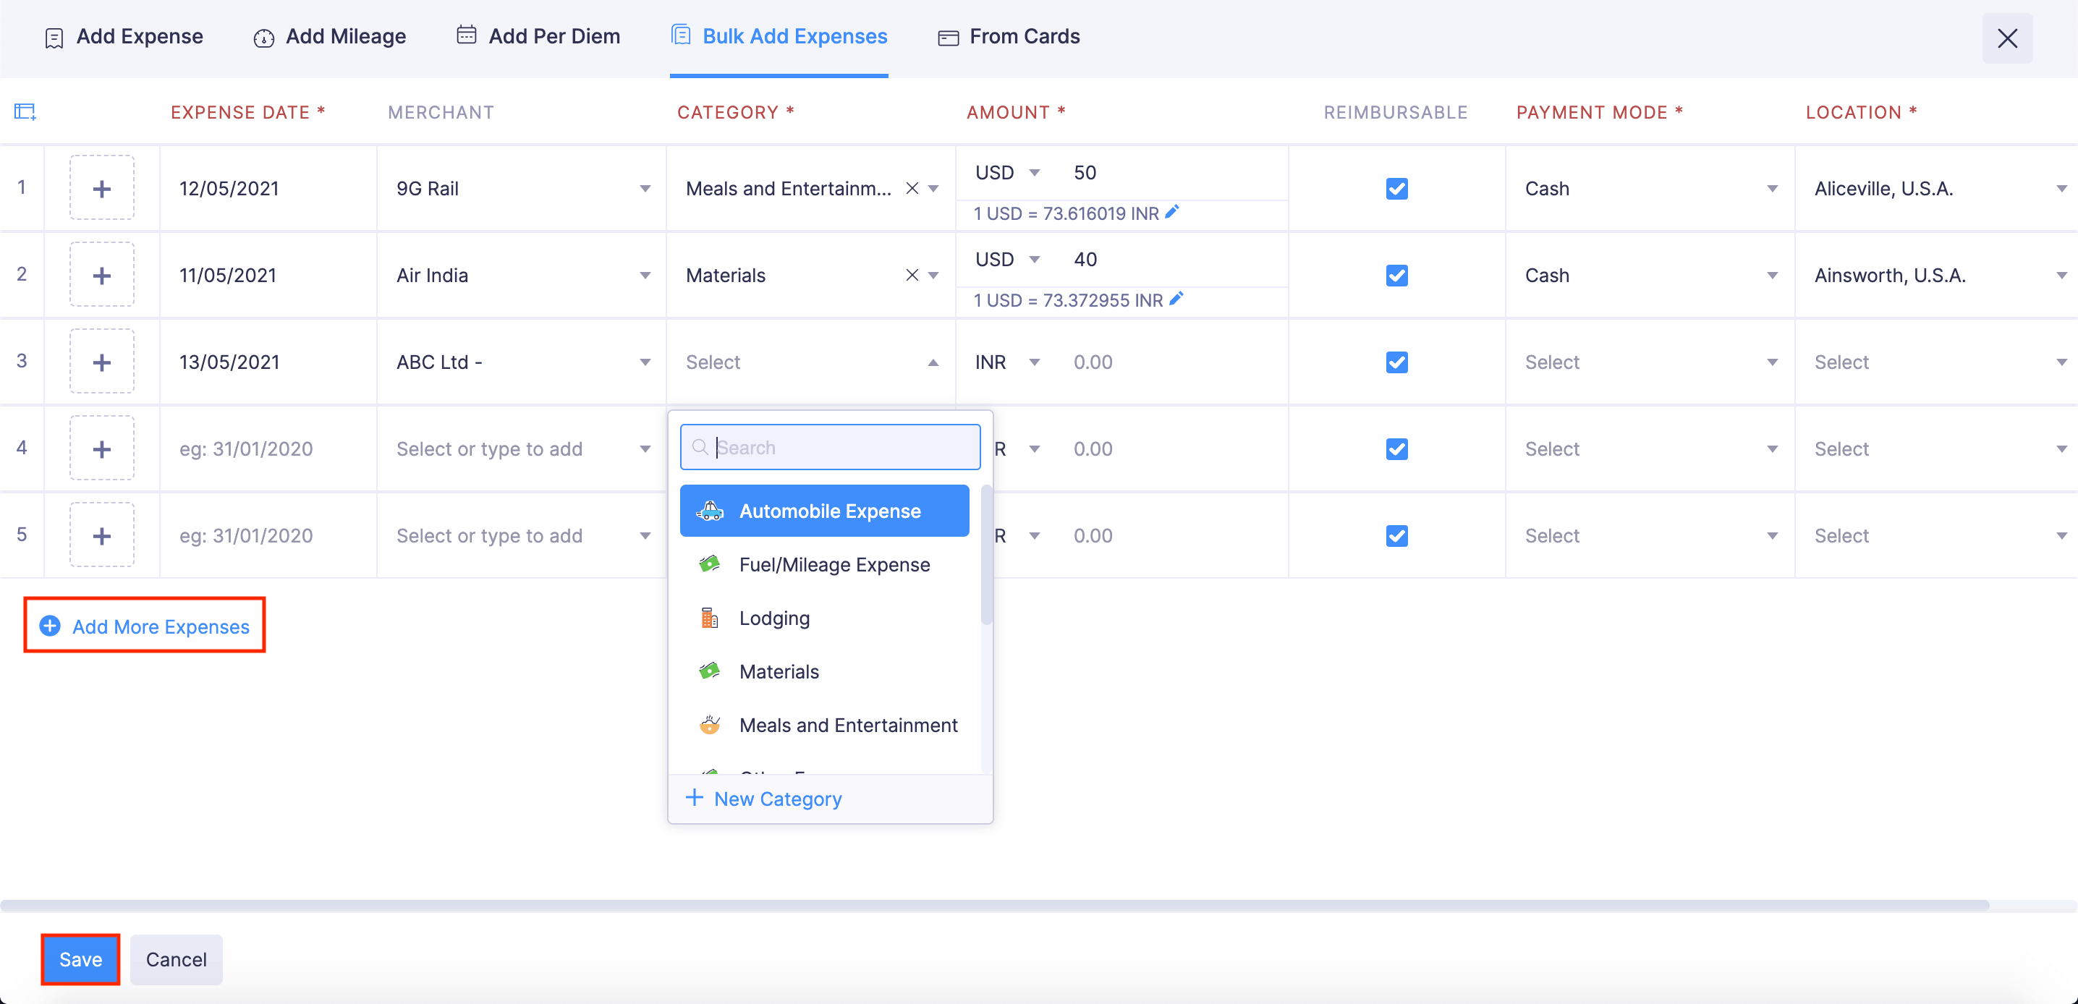
Task: Click the plus receipt box in row 5
Action: [101, 535]
